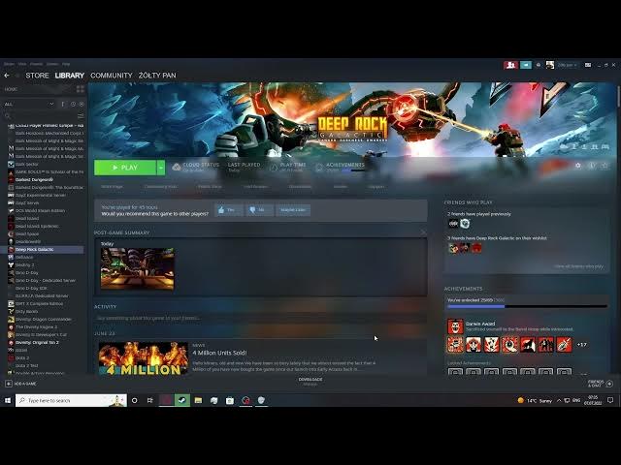Open 4 Million Units Sold news image

pos(144,358)
